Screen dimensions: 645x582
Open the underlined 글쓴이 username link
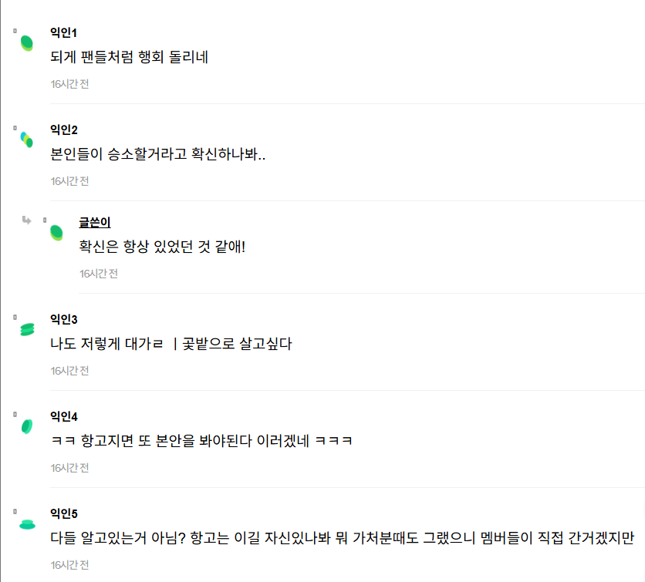click(x=94, y=222)
